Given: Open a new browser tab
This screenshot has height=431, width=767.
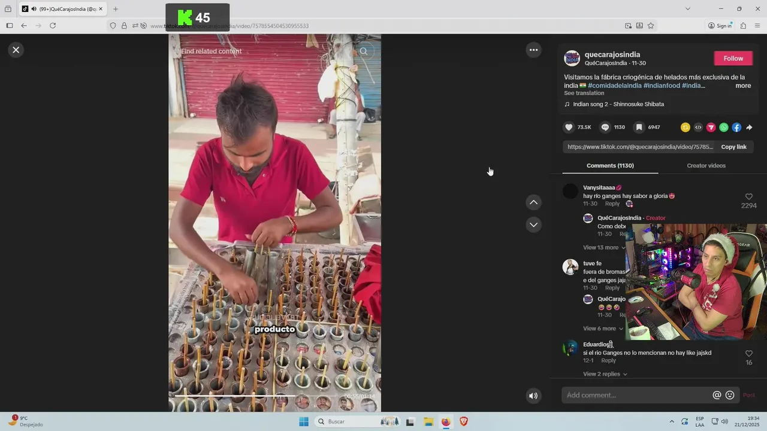Looking at the screenshot, I should [116, 9].
